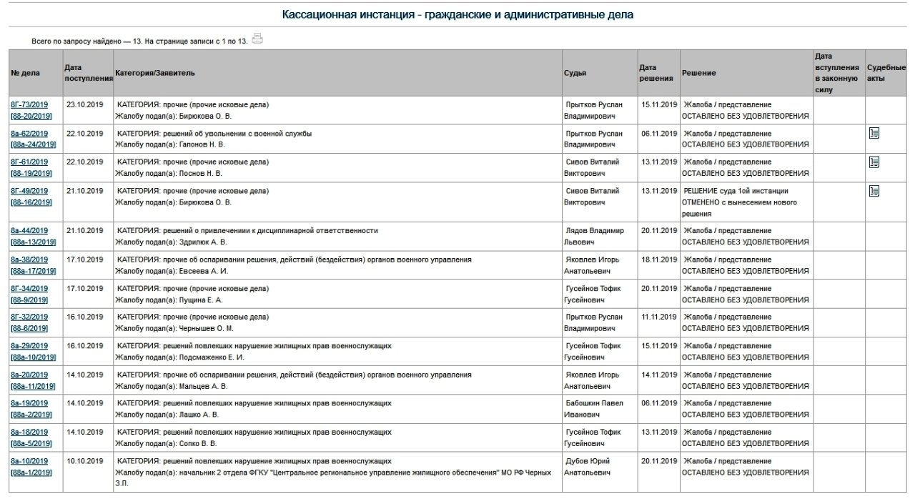The width and height of the screenshot is (915, 504).
Task: Follow the [88-19/2019] case number link
Action: coord(31,173)
